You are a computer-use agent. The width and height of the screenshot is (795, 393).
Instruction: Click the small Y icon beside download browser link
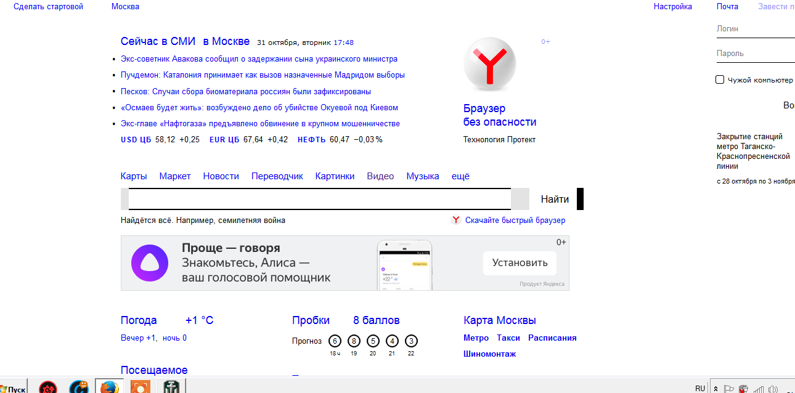click(x=456, y=220)
